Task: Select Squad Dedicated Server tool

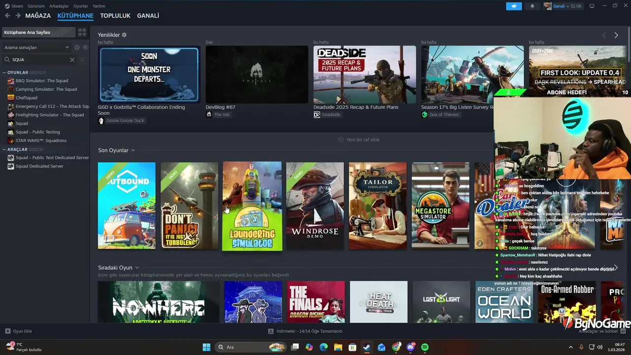Action: tap(39, 166)
